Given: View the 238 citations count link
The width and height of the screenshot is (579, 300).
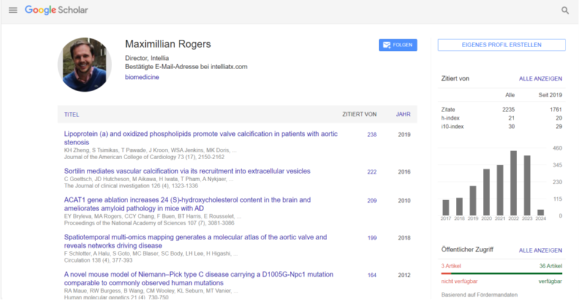Looking at the screenshot, I should tap(372, 135).
